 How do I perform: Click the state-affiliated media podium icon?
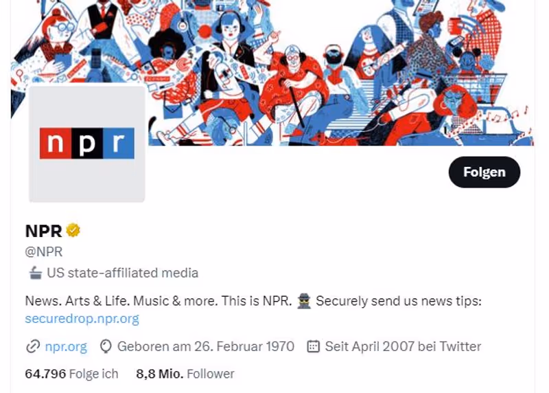(34, 273)
